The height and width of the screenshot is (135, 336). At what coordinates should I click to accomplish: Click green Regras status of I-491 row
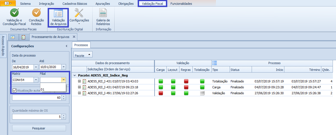click(x=186, y=93)
